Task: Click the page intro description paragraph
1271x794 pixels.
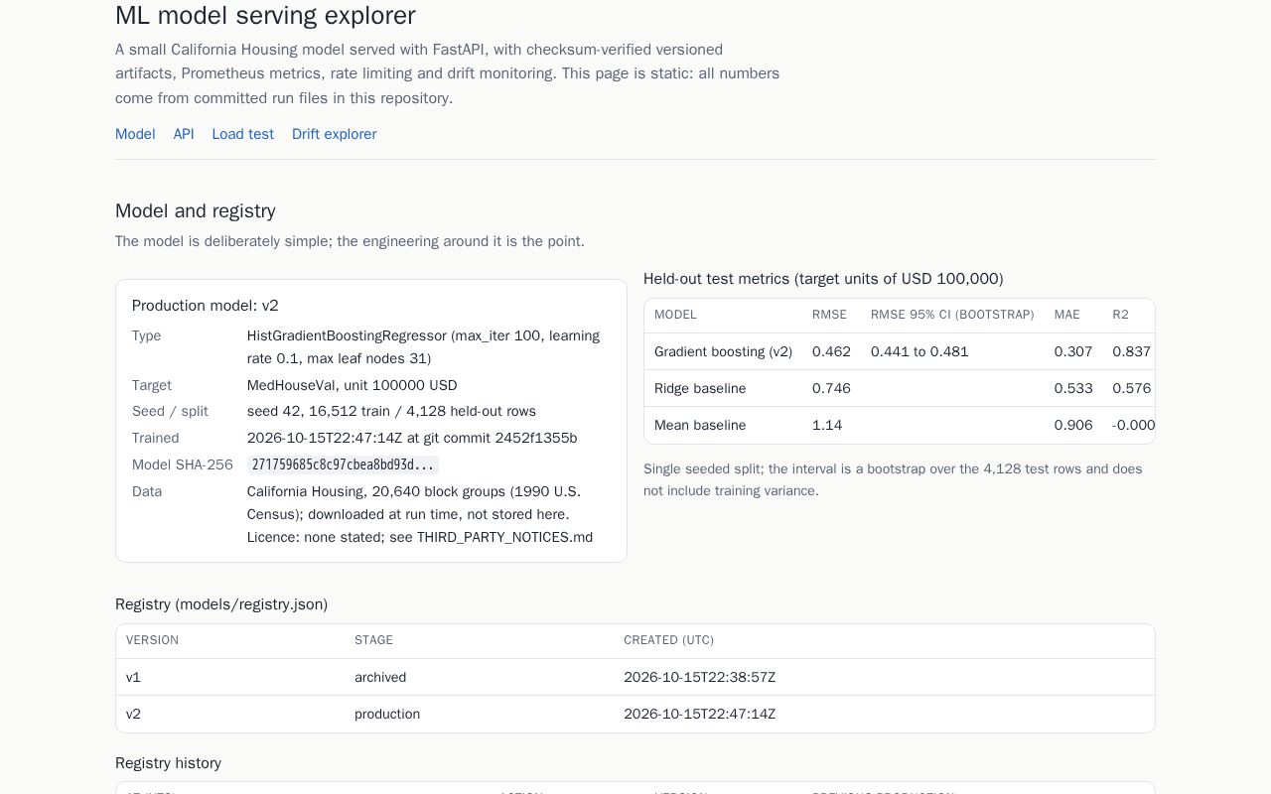Action: coord(447,73)
